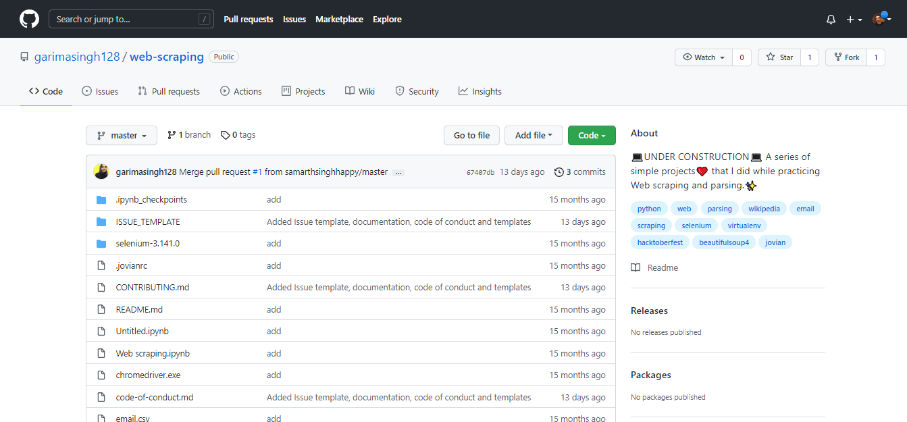This screenshot has width=907, height=422.
Task: Select the hacktoberfest topic tag
Action: pos(660,242)
